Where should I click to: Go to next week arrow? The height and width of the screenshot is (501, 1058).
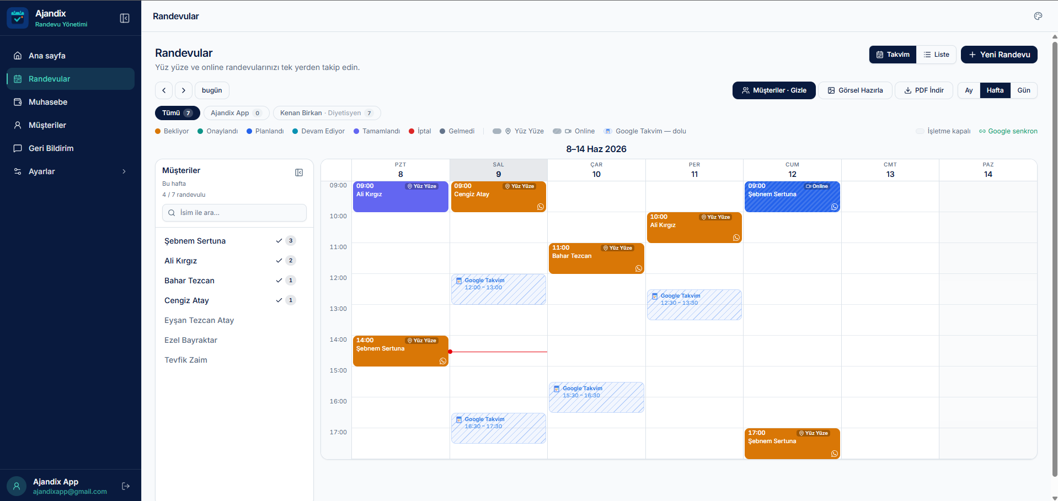tap(184, 90)
